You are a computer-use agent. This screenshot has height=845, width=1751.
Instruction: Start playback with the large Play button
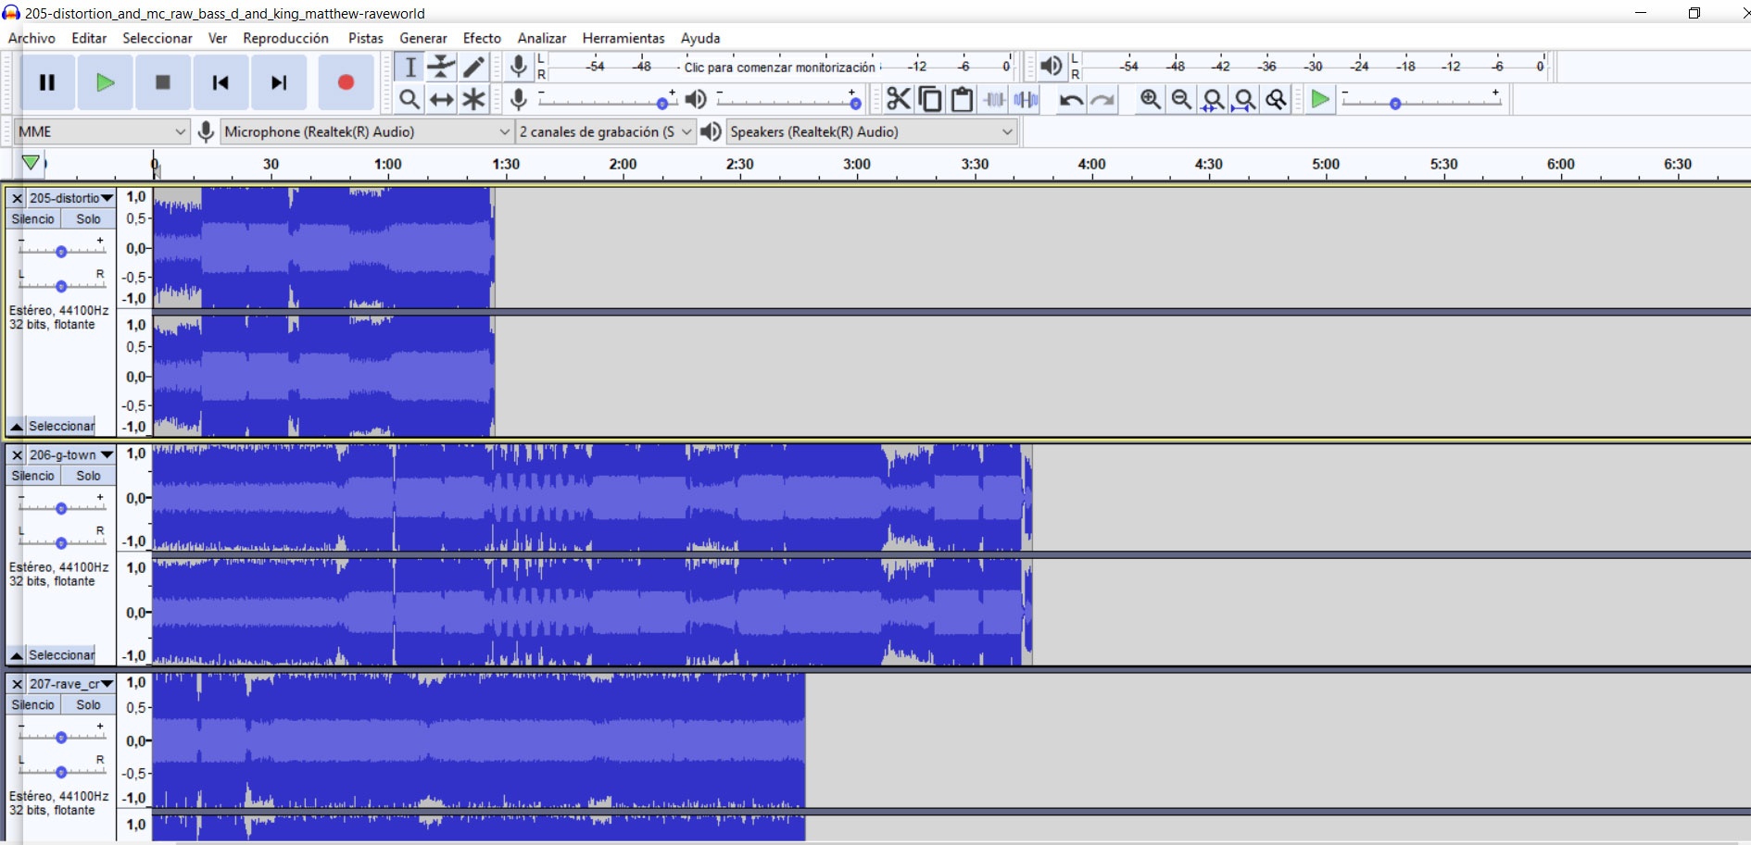105,82
